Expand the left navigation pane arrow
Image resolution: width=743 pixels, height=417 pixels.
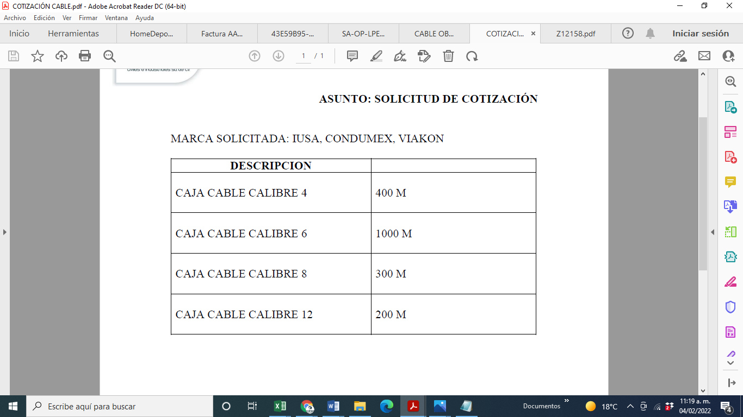point(5,232)
